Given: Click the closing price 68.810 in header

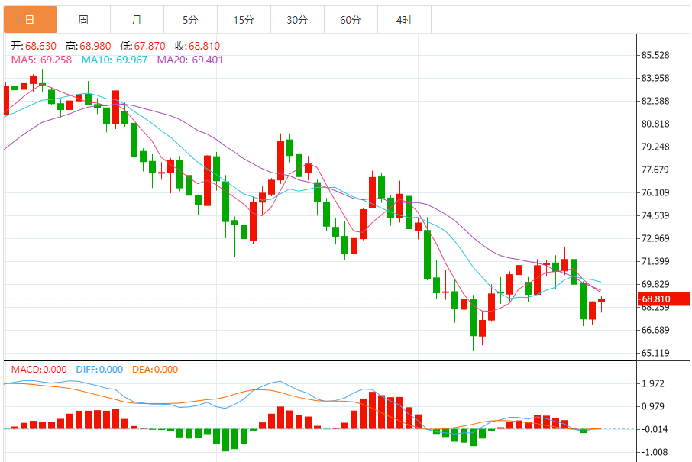Looking at the screenshot, I should 205,46.
